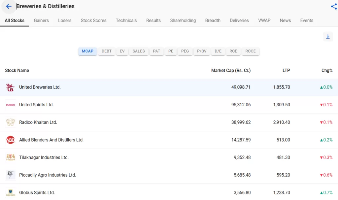Screen dimensions: 338x200
Task: Click the Diageo logo for United Spirits
Action: point(10,105)
